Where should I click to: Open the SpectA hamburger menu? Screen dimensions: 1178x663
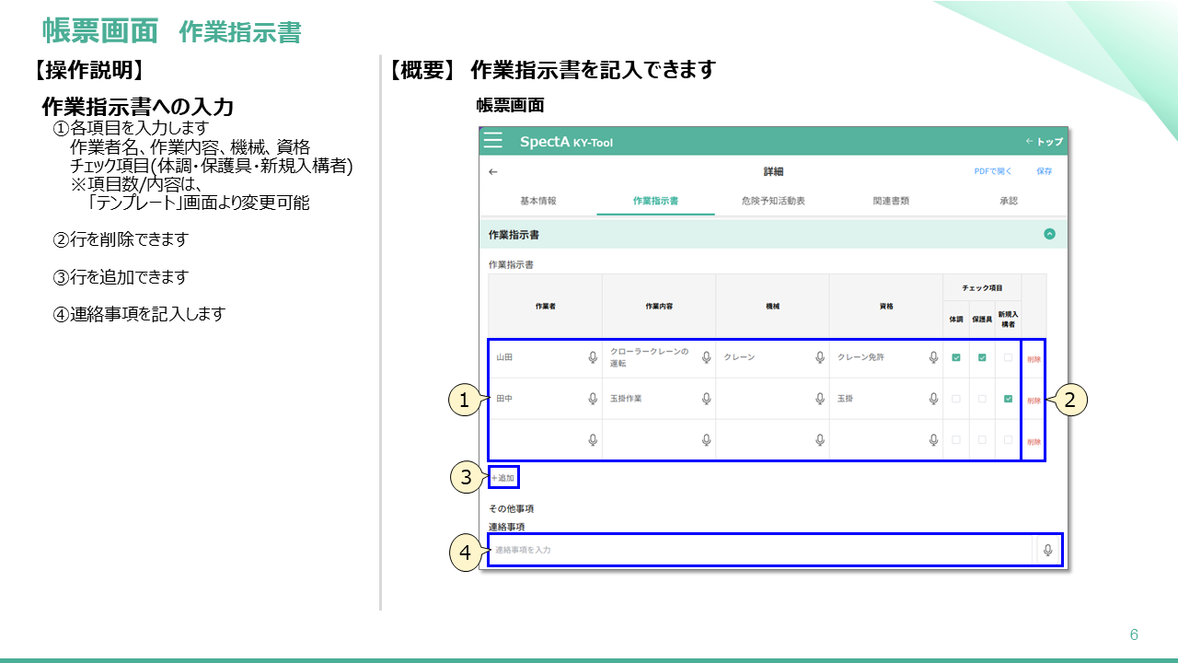pos(493,141)
